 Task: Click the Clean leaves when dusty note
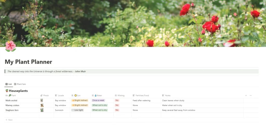click(173, 101)
